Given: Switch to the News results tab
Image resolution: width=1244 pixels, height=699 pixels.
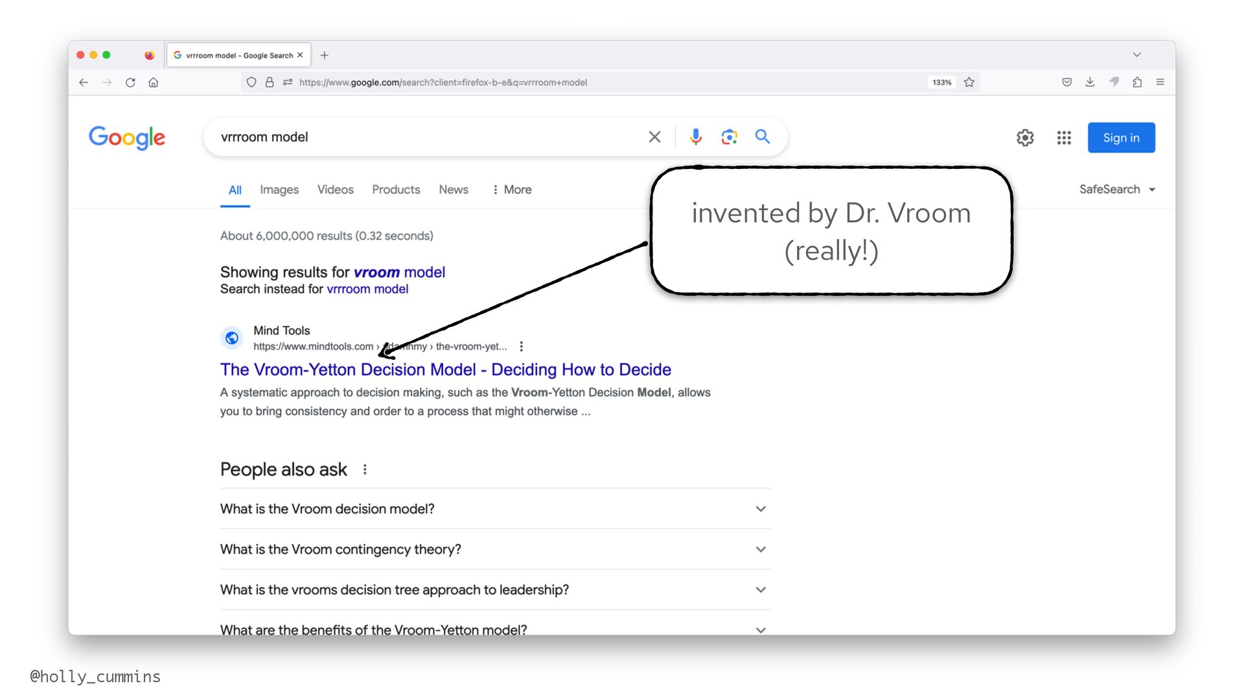Looking at the screenshot, I should tap(453, 189).
